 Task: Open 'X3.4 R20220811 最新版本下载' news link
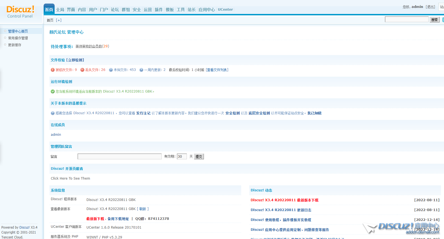pyautogui.click(x=285, y=200)
